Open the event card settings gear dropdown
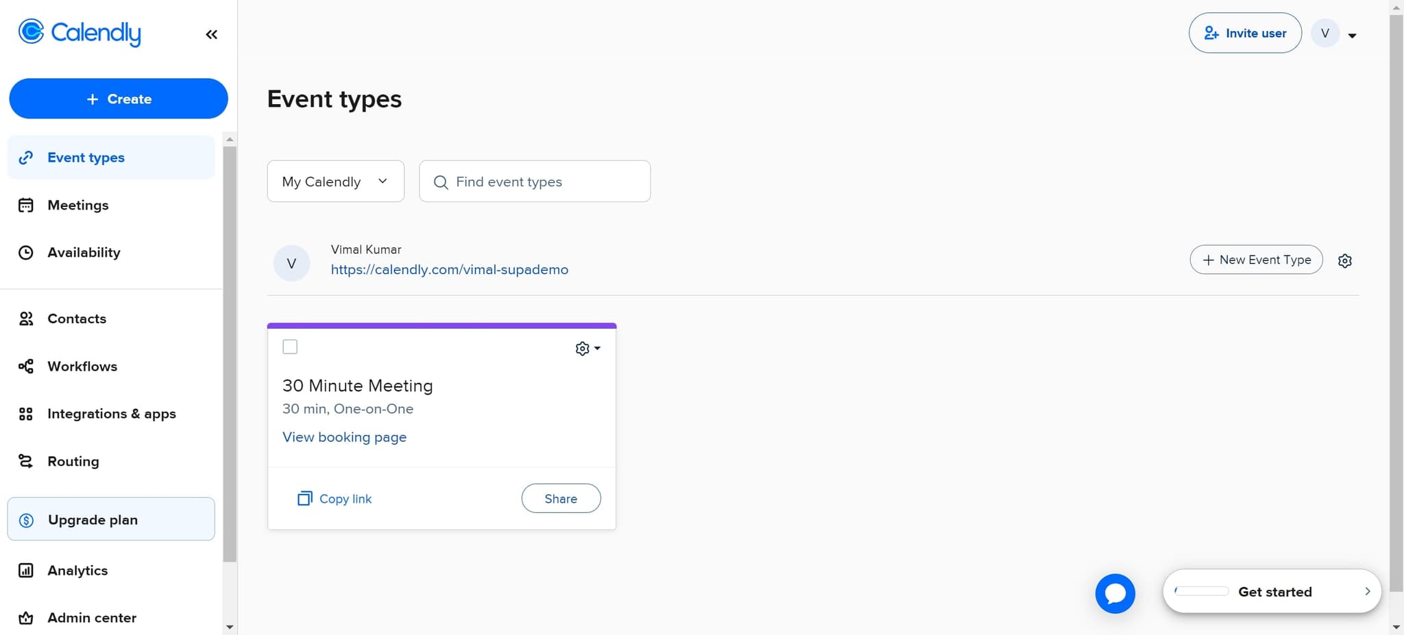Viewport: 1404px width, 635px height. pos(586,348)
